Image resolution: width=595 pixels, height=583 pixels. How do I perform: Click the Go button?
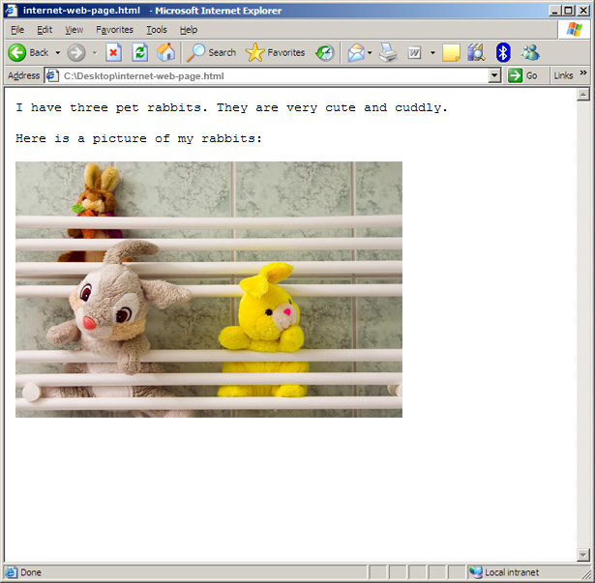pyautogui.click(x=522, y=75)
